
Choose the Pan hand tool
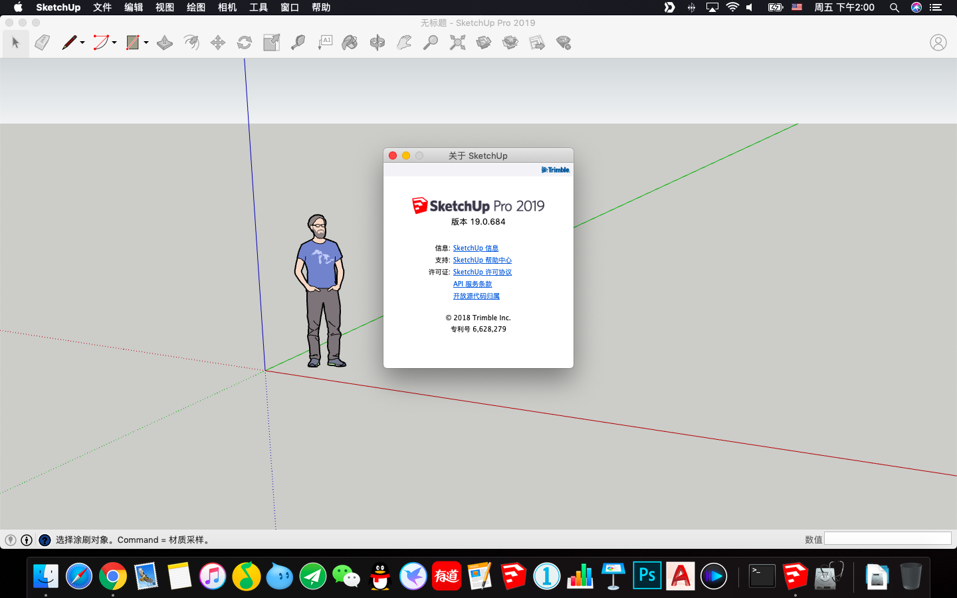point(404,43)
